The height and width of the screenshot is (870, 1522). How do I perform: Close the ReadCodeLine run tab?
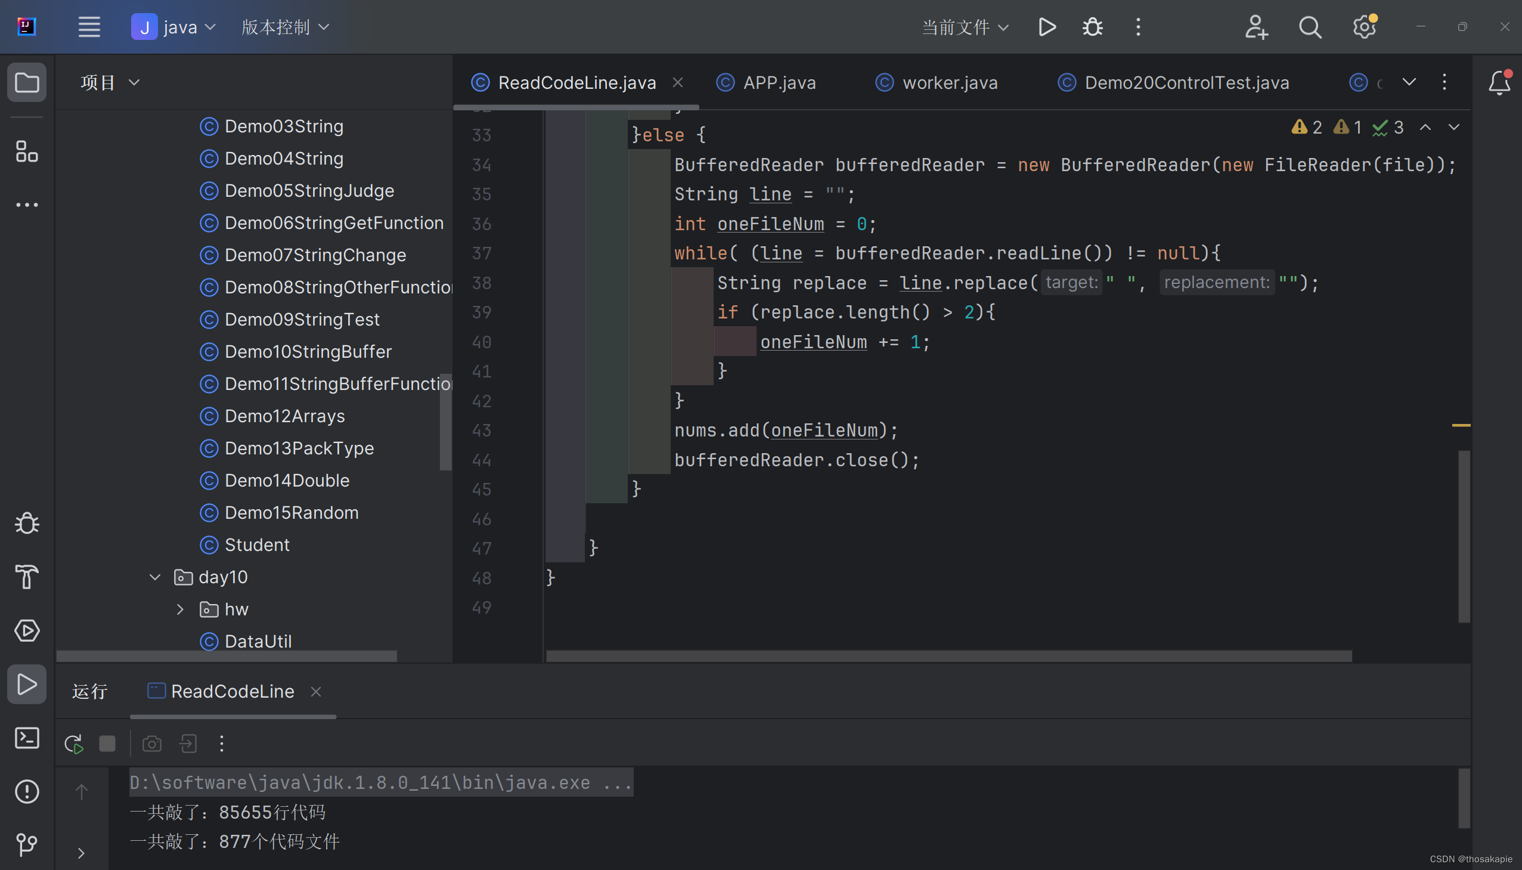click(316, 691)
